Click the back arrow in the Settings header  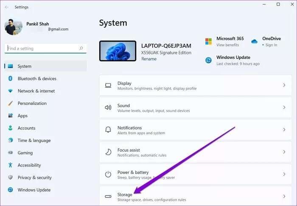tap(7, 7)
